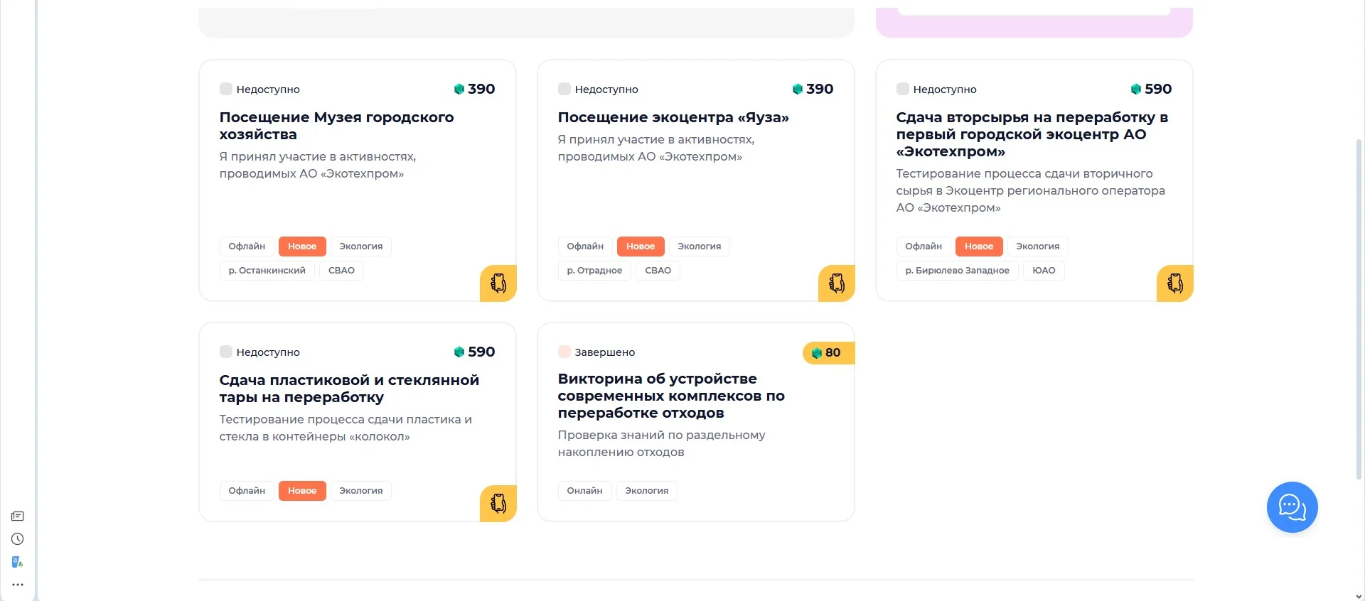Click the phone icon on экоцентр «Яуза» card
The image size is (1365, 601).
point(837,283)
